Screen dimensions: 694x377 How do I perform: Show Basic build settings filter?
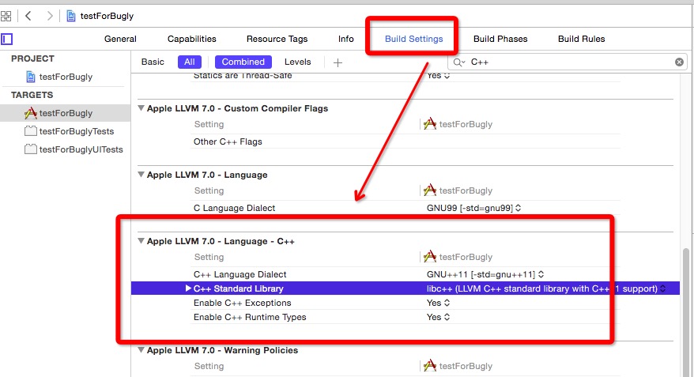tap(153, 62)
